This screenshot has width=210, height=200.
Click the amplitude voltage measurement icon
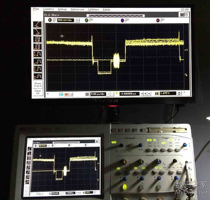[38, 69]
